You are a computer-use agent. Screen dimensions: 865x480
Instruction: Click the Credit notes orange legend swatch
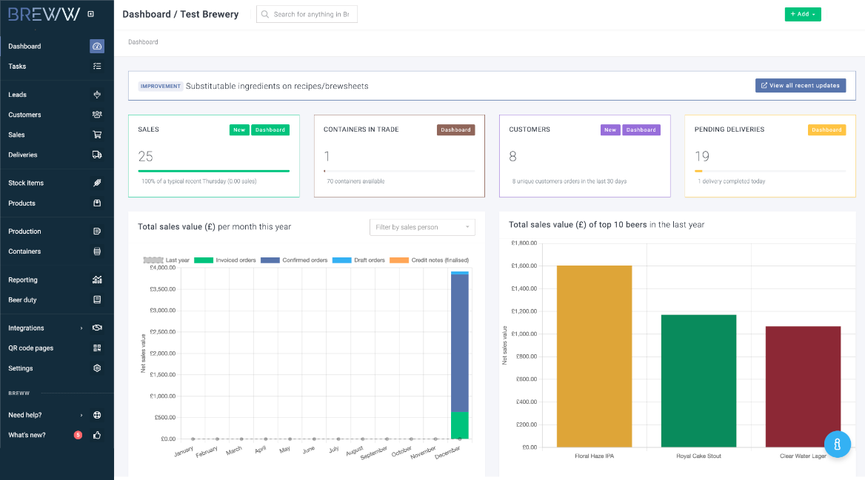click(x=399, y=260)
